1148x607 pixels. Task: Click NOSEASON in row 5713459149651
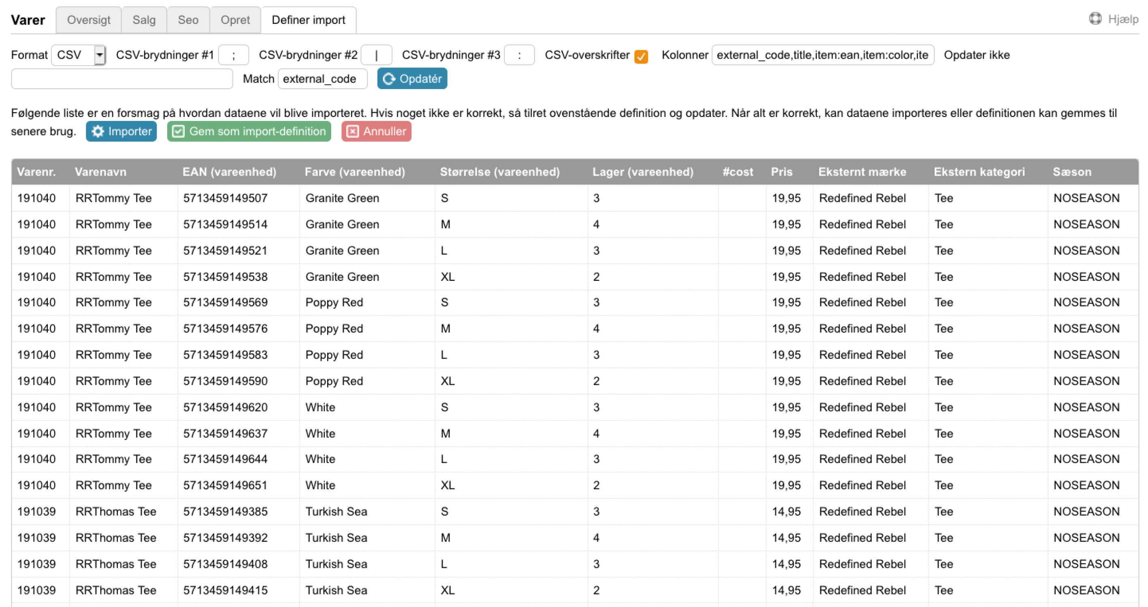click(1086, 486)
